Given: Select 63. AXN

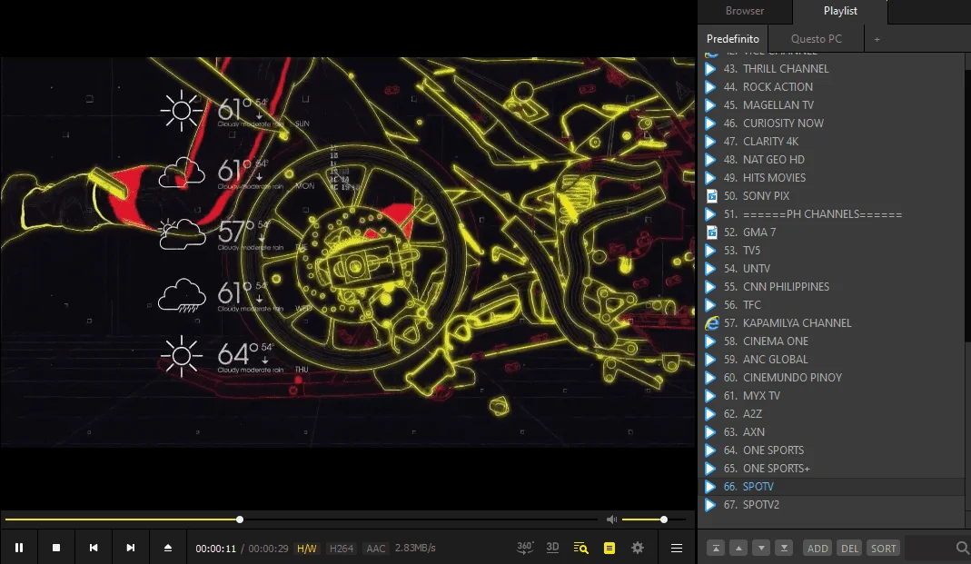Looking at the screenshot, I should (832, 432).
